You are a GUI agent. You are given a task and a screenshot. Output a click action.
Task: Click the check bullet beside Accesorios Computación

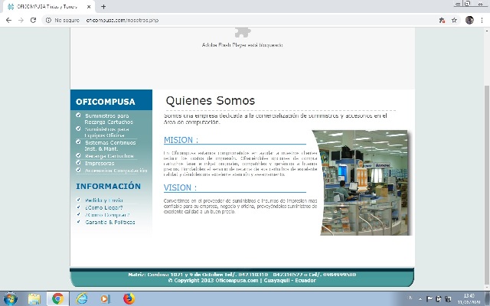[78, 170]
